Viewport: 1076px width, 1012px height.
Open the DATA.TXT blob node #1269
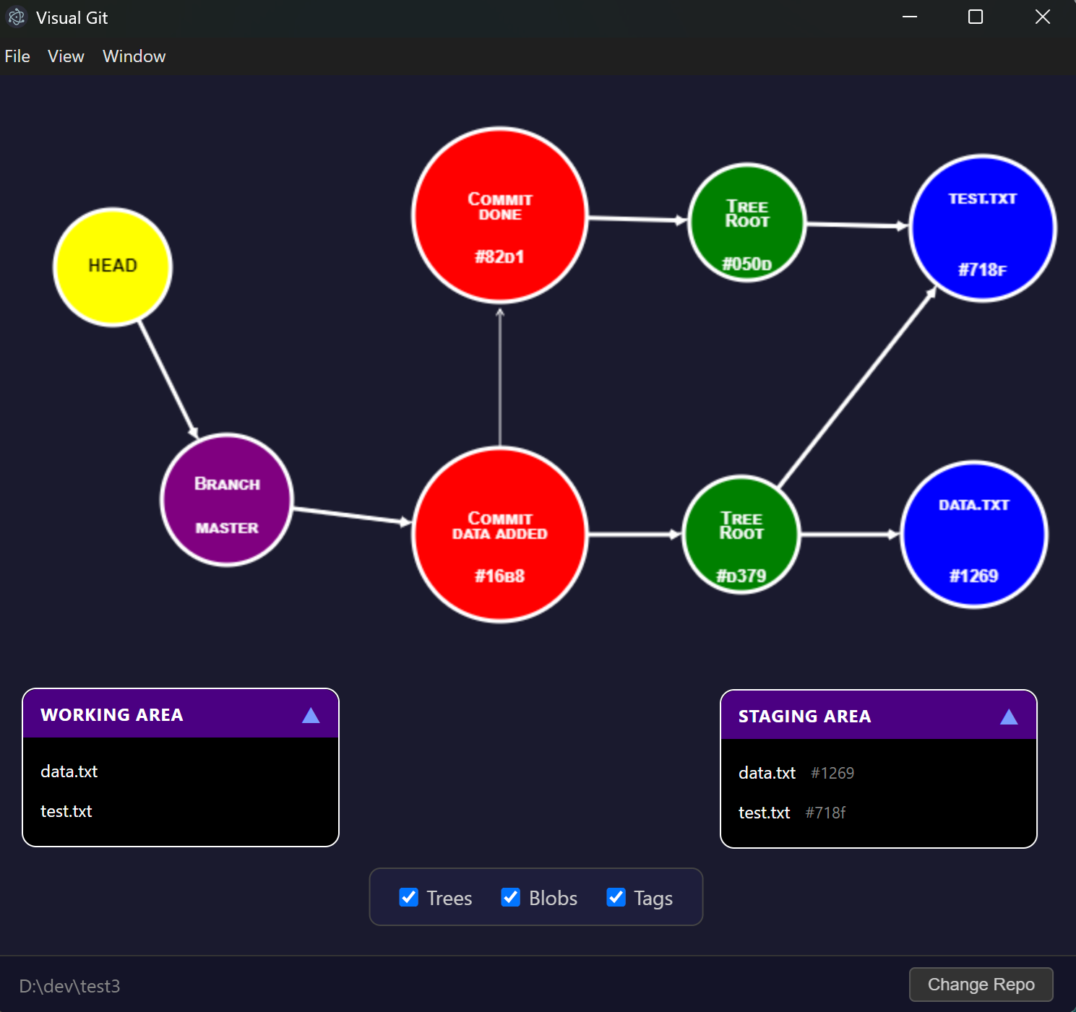click(x=974, y=535)
